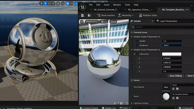This screenshot has width=194, height=109.
Task: Close the Details panel tab
Action: point(152,21)
